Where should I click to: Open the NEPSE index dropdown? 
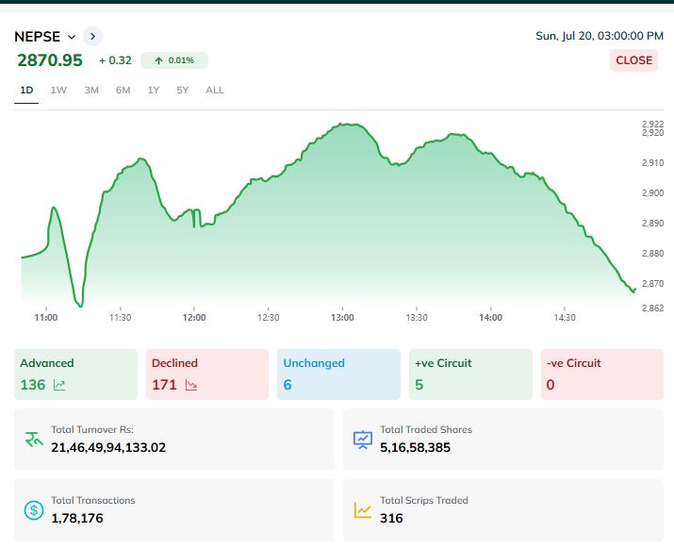click(x=72, y=37)
